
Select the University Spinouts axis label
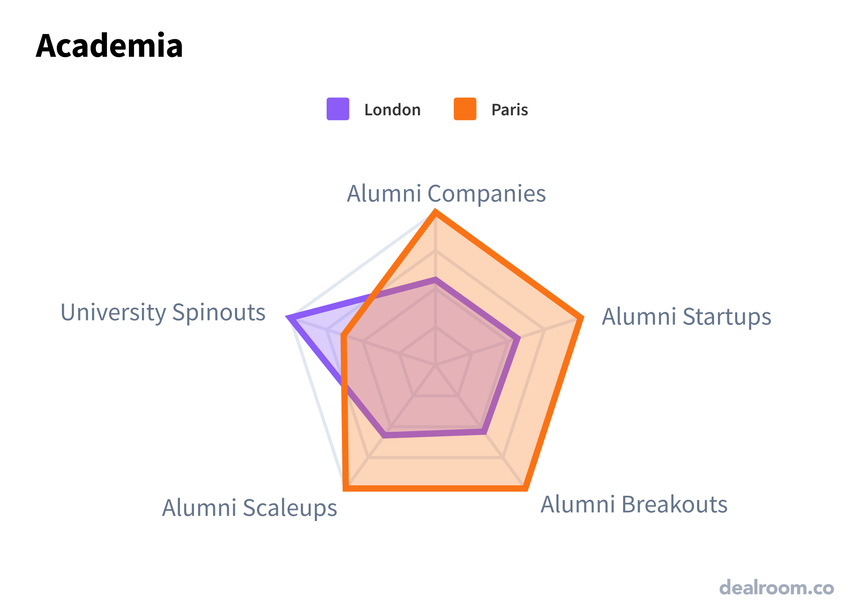click(163, 312)
